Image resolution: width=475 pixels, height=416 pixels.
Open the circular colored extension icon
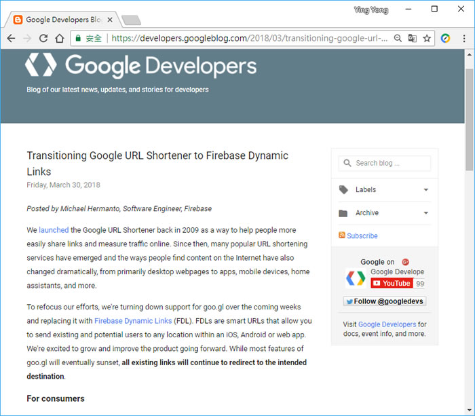[445, 38]
